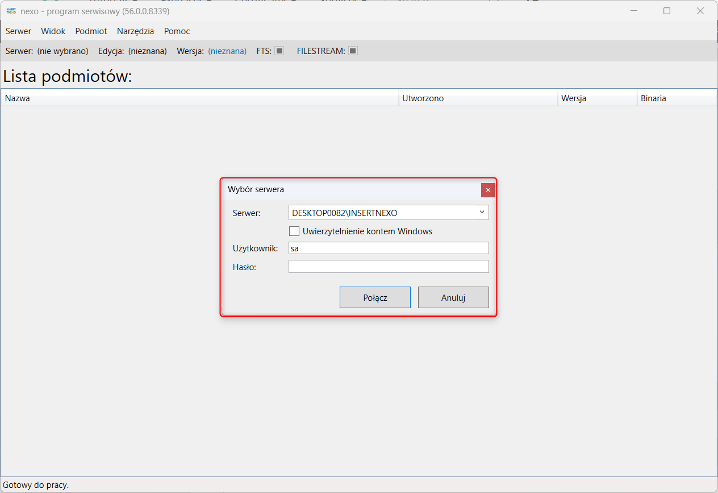Open the Serwer menu
718x493 pixels.
pyautogui.click(x=18, y=31)
